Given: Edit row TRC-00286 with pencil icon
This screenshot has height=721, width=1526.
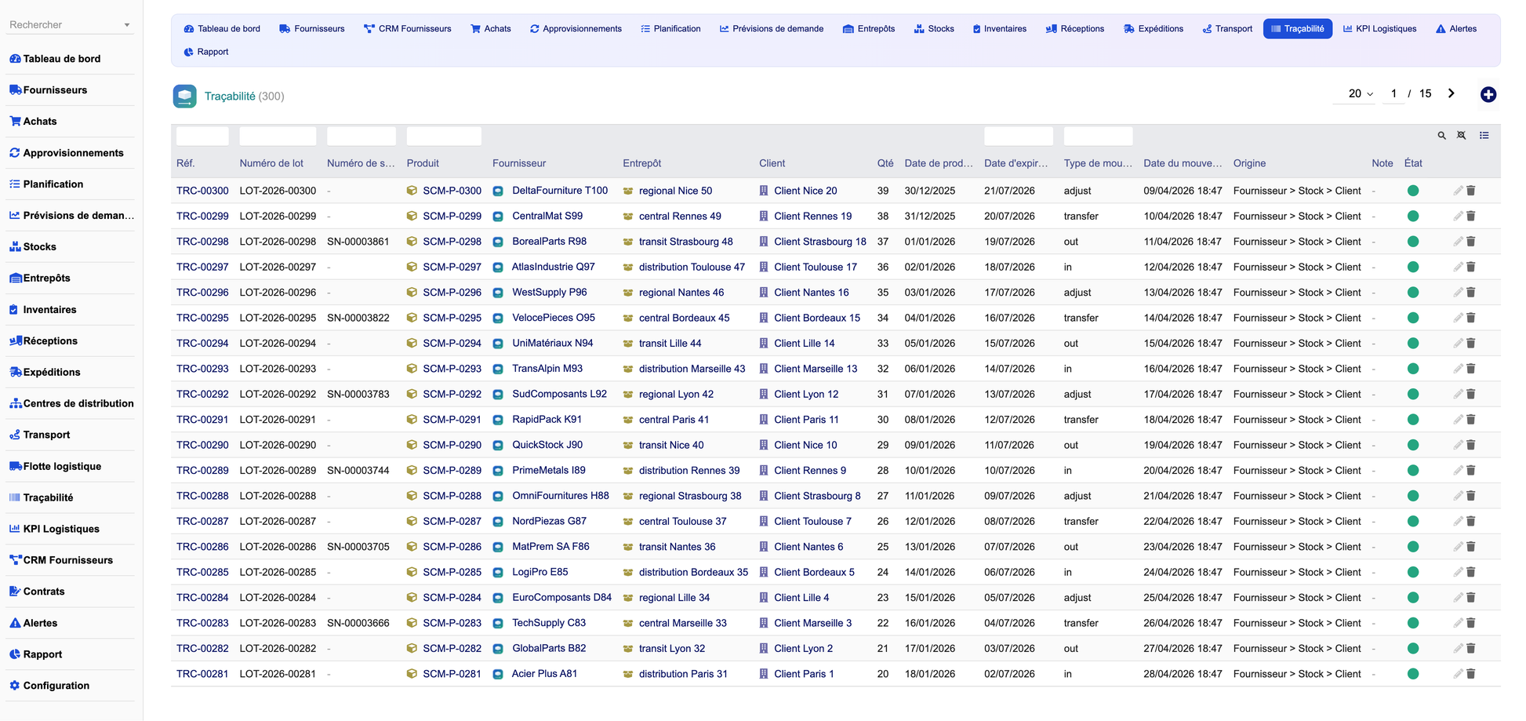Looking at the screenshot, I should (x=1458, y=547).
